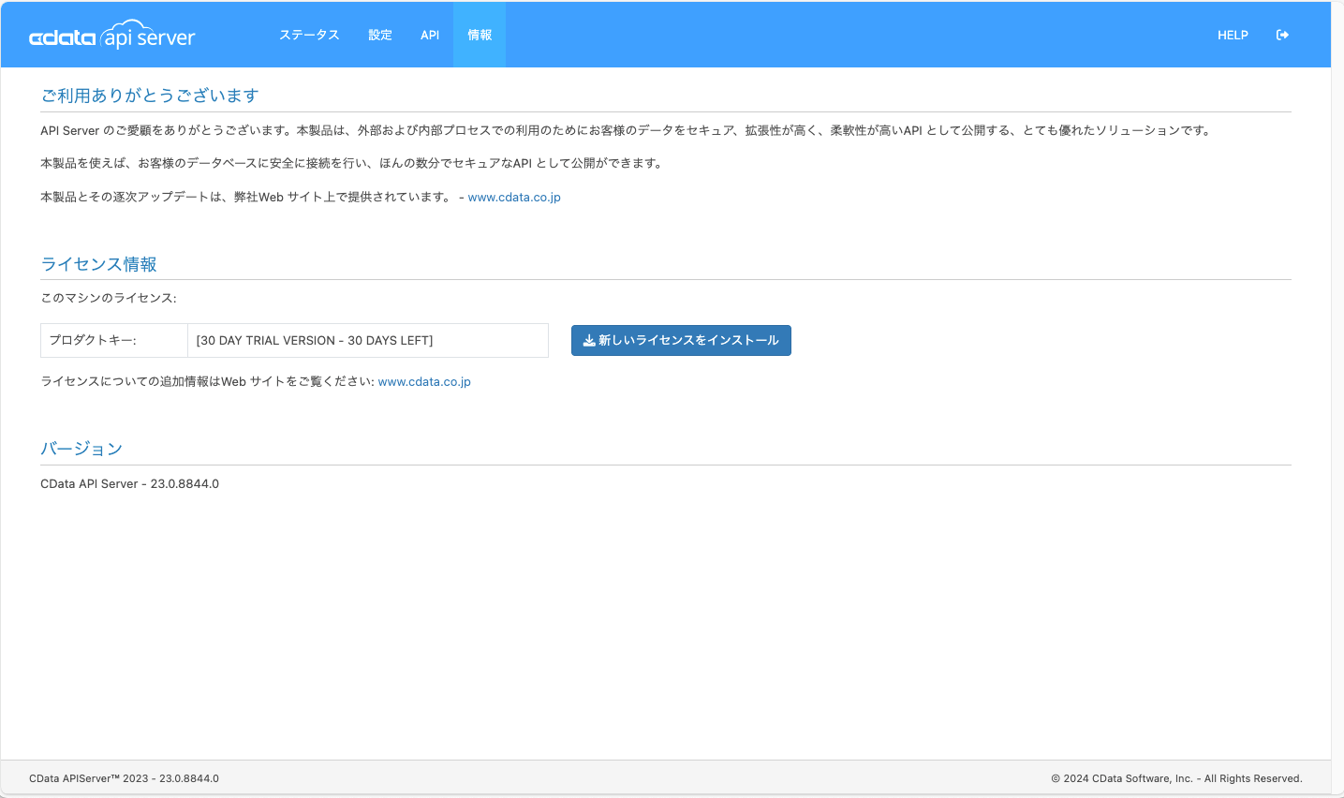This screenshot has width=1344, height=798.
Task: Open www.cdata.co.jp link in welcome section
Action: tap(514, 197)
